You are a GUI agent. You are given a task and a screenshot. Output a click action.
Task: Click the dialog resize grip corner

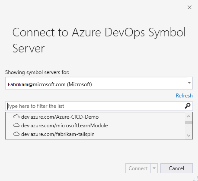tap(195, 178)
